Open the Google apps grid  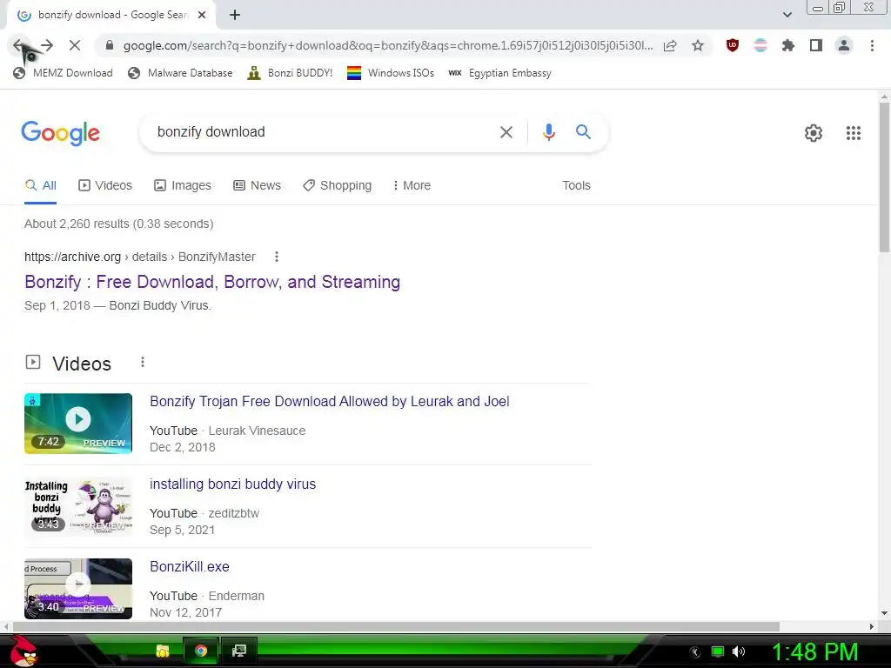tap(853, 133)
